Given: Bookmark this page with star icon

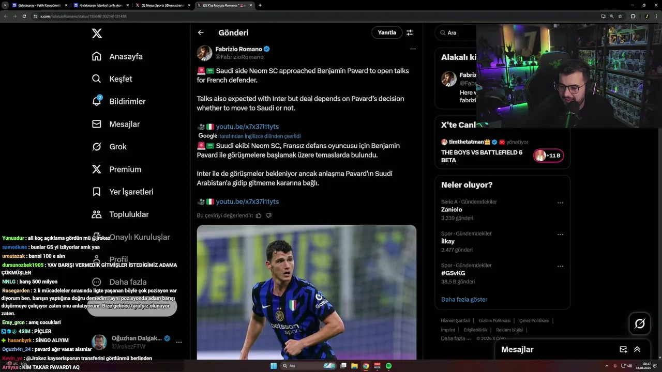Looking at the screenshot, I should (x=620, y=16).
